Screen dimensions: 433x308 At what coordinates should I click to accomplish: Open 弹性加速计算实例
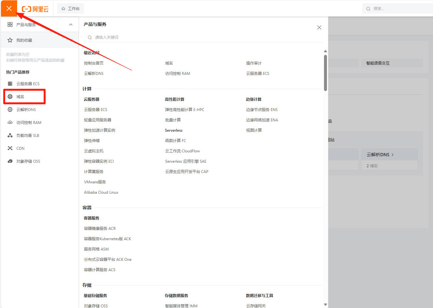(x=100, y=130)
